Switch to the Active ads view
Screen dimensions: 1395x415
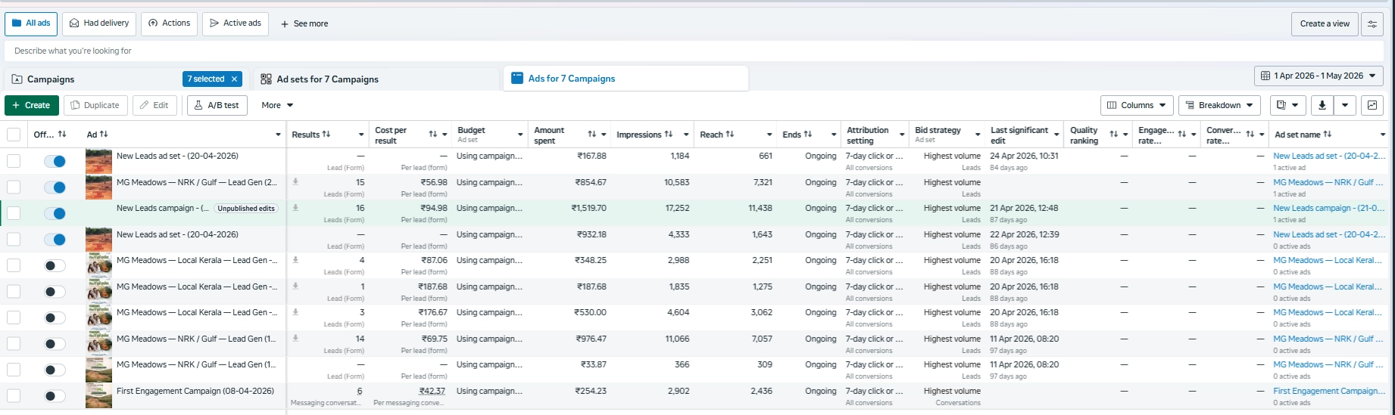(x=236, y=23)
